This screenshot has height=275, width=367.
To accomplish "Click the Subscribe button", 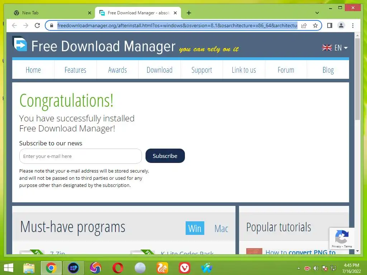I will click(x=165, y=156).
